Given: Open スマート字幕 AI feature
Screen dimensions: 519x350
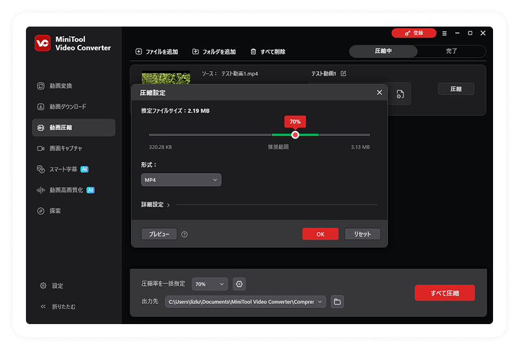Looking at the screenshot, I should click(62, 169).
